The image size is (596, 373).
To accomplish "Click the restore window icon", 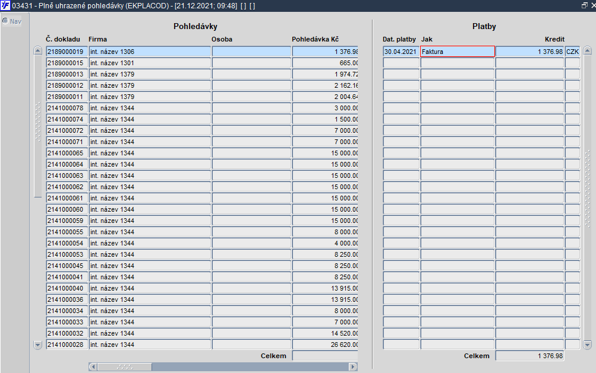I will tap(585, 5).
